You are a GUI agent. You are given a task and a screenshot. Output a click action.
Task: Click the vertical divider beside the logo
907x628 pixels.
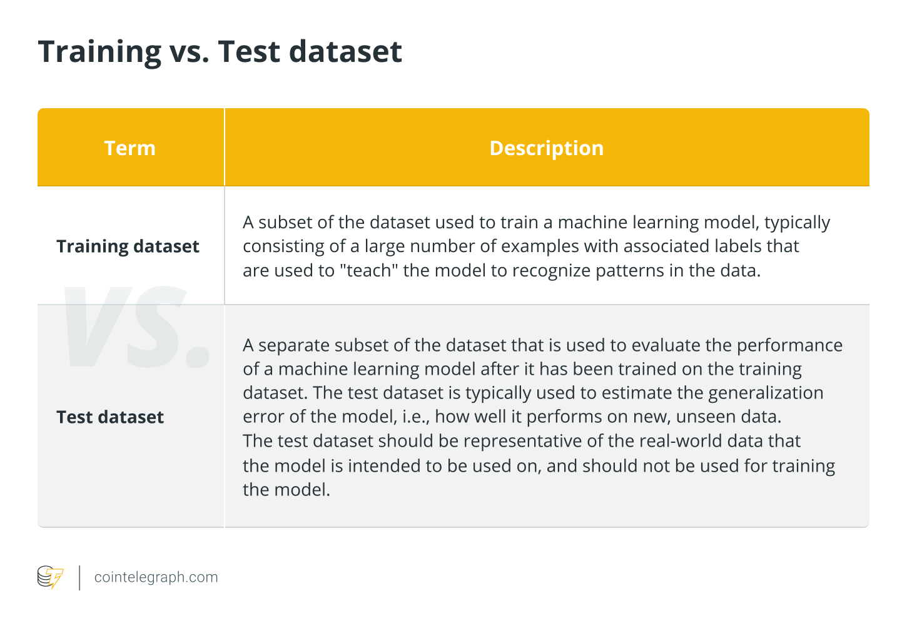coord(79,577)
